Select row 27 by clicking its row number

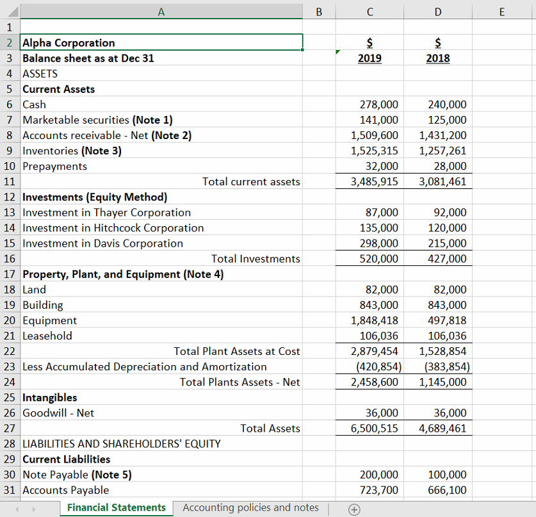point(10,428)
